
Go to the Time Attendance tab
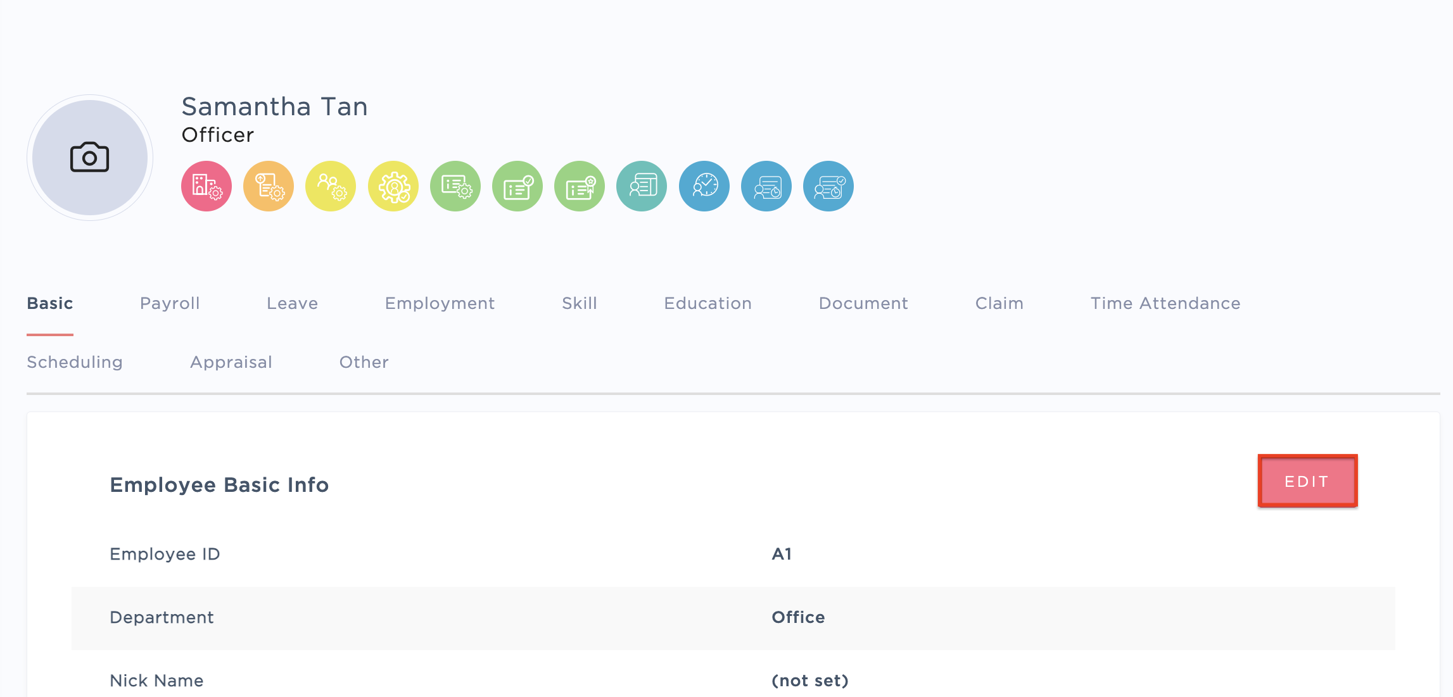click(x=1165, y=303)
